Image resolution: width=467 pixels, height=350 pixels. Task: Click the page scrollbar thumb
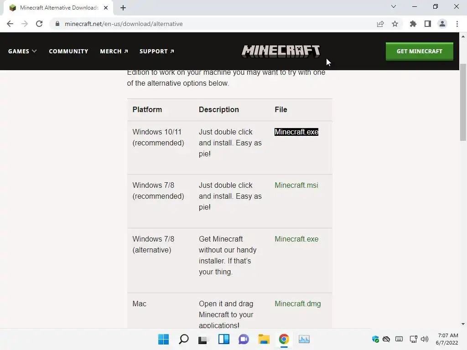point(463,102)
